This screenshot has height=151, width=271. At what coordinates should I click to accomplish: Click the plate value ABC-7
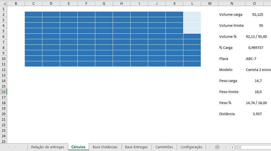pos(251,59)
